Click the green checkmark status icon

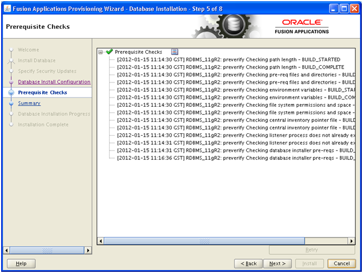109,51
